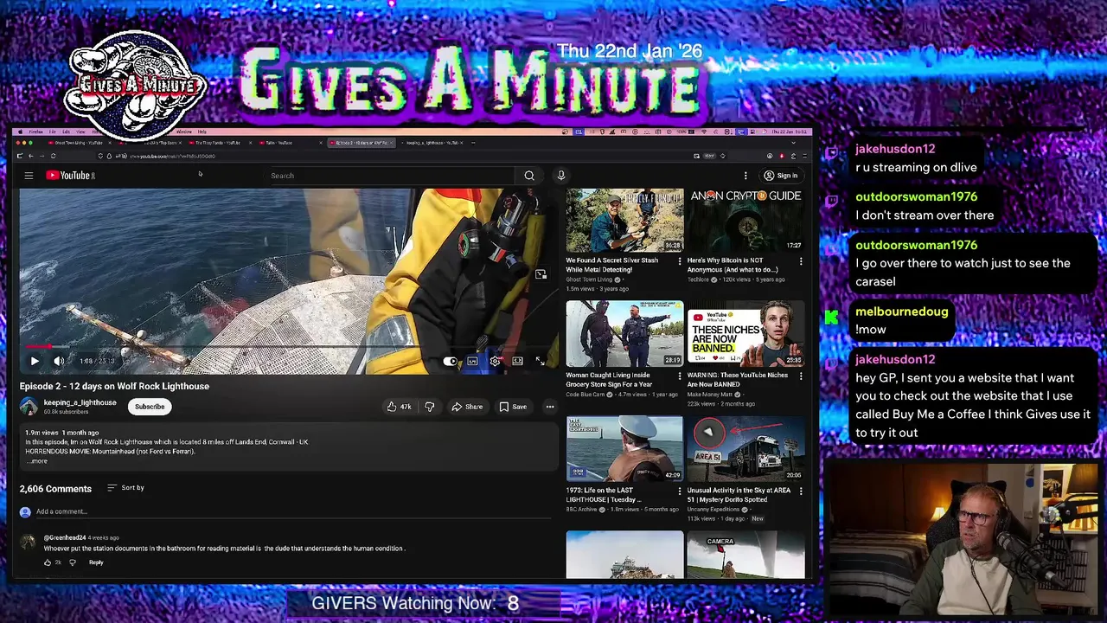Open the Sort by comments dropdown

click(x=125, y=488)
